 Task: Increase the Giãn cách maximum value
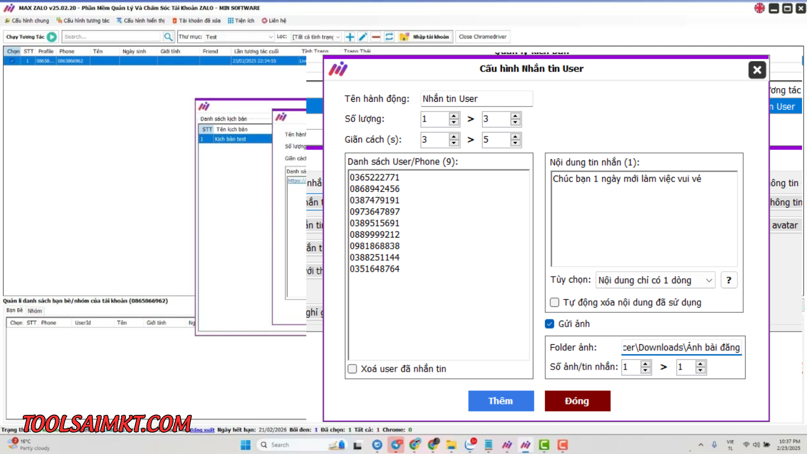pos(515,137)
